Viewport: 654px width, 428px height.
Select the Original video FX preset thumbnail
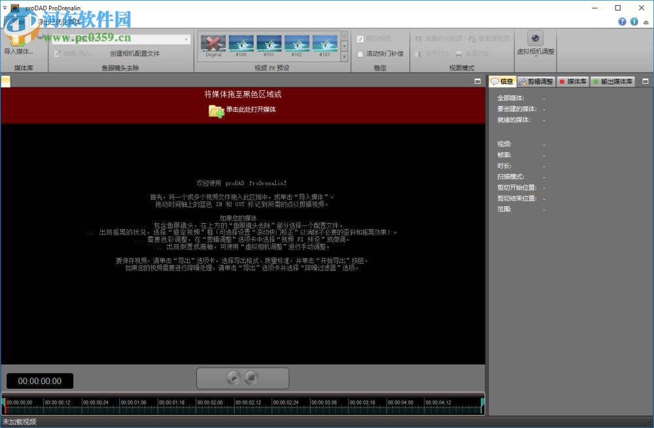(213, 43)
